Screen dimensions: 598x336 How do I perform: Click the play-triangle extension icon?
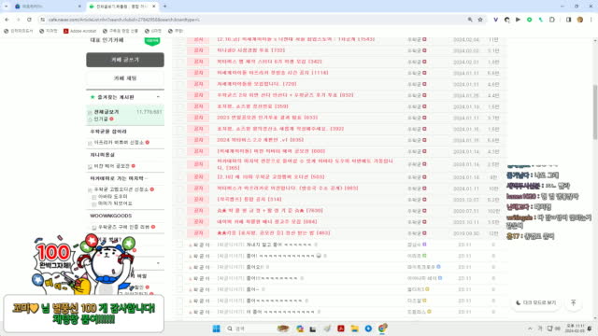pyautogui.click(x=518, y=20)
